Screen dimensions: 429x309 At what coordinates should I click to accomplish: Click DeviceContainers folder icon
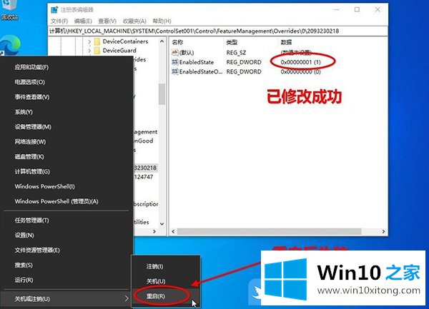click(97, 41)
